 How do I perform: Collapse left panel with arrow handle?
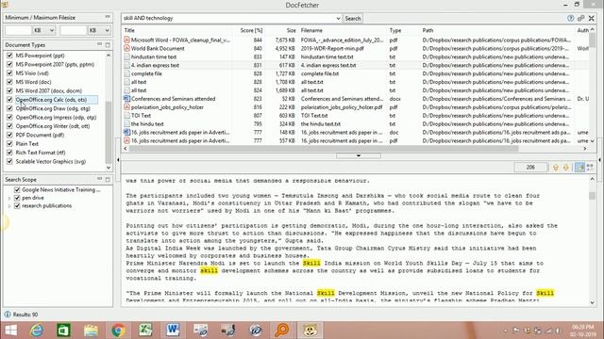click(x=118, y=159)
